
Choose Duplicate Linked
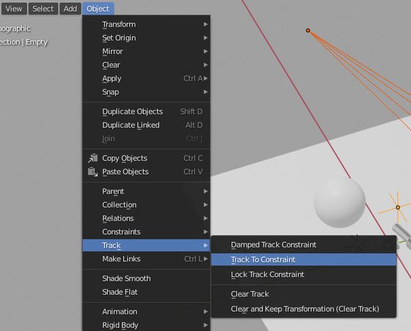(147, 125)
